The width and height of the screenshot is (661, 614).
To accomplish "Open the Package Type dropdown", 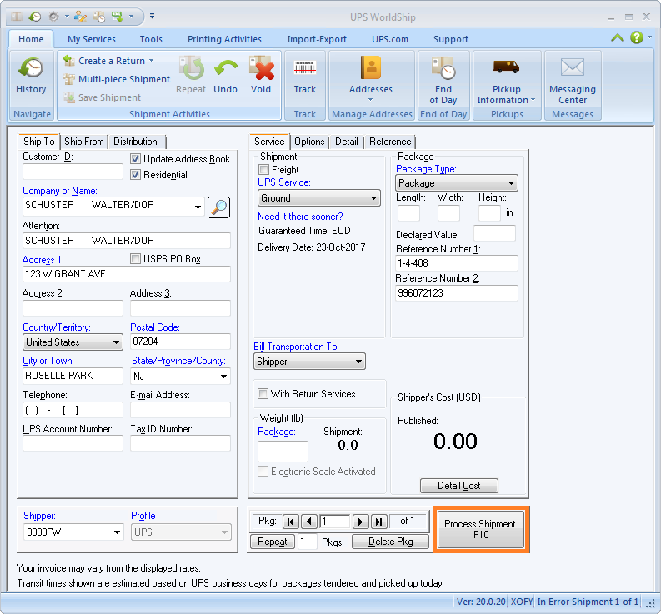I will (x=457, y=183).
